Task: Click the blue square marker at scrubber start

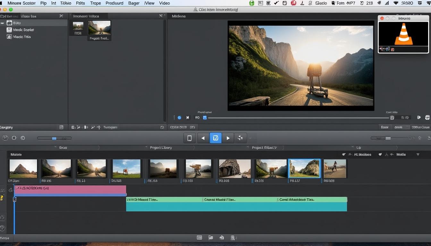Action: (205, 118)
